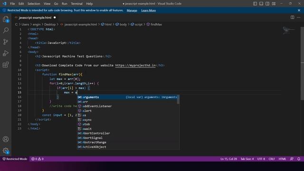Select 'async' keyword suggestion
The height and width of the screenshot is (171, 304).
[127, 120]
